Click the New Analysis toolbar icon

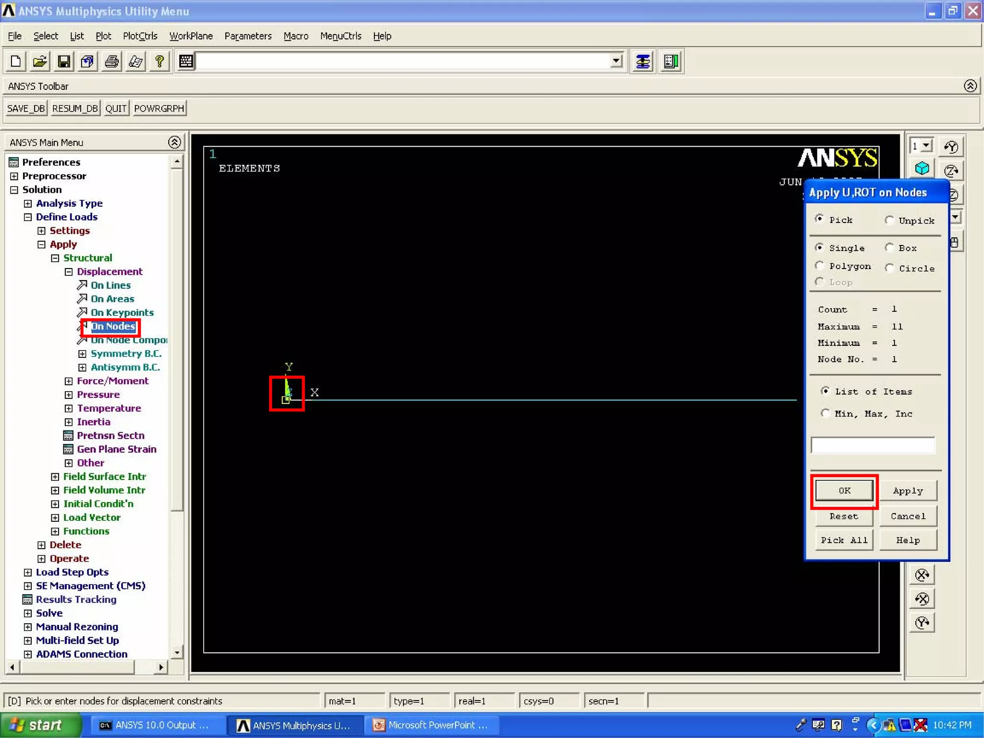point(15,61)
